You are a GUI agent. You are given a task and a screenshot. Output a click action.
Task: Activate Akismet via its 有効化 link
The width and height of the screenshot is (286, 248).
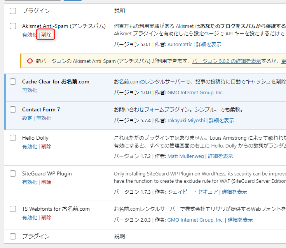(x=30, y=35)
